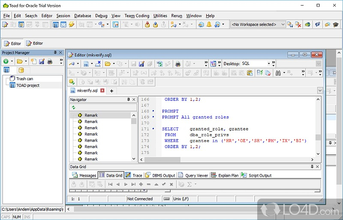This screenshot has height=220, width=343.
Task: Click the code editor vertical scrollbar thumb
Action: pyautogui.click(x=318, y=137)
